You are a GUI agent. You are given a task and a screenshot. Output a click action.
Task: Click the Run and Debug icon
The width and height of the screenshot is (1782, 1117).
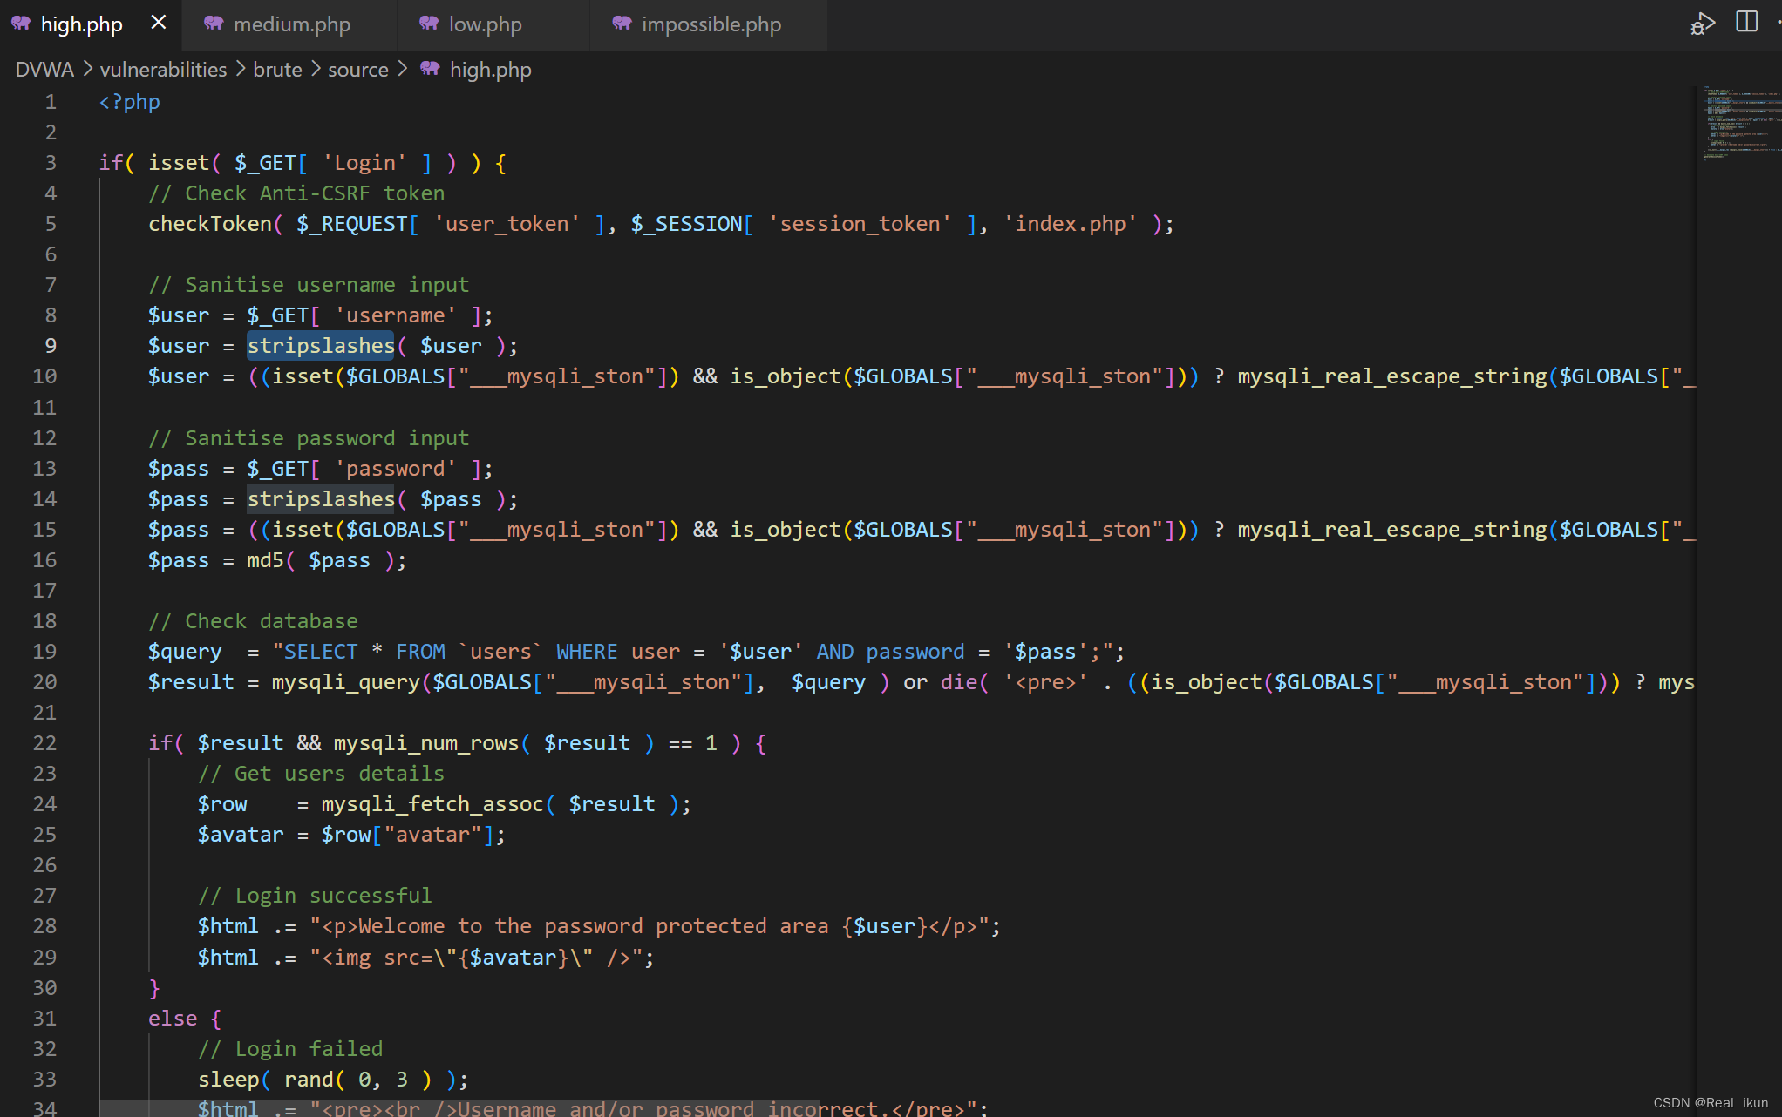coord(1702,24)
